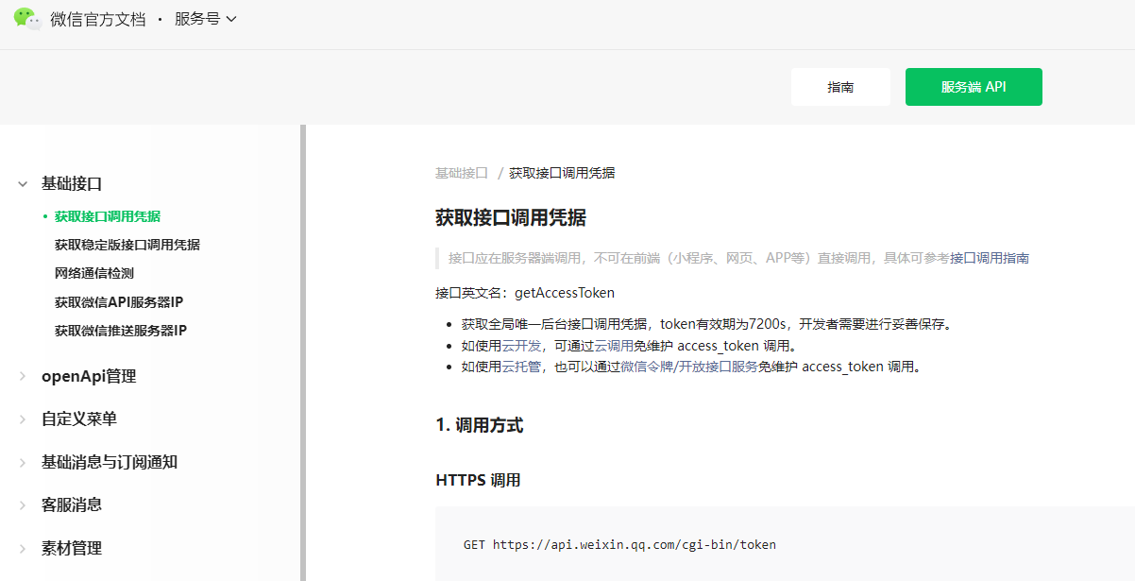Select the 自定义菜单 sidebar heading
The image size is (1135, 581).
[x=79, y=419]
